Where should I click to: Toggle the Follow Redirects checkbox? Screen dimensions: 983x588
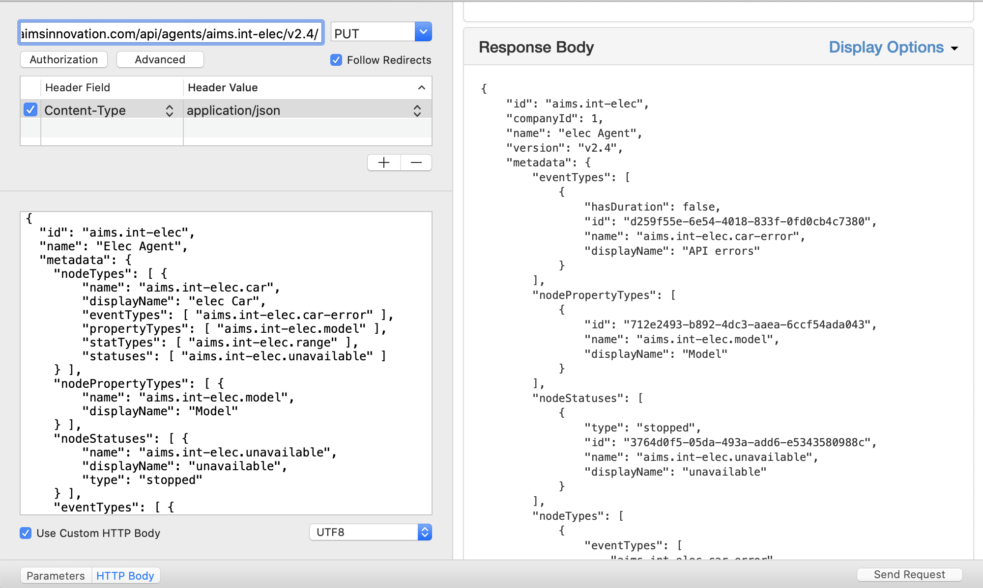[336, 60]
